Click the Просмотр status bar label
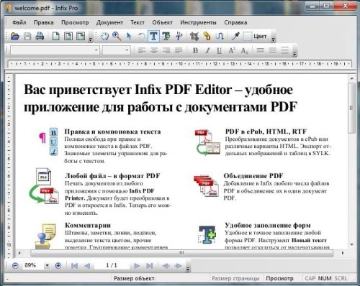Screen dimensions: 360x286 click(279, 278)
